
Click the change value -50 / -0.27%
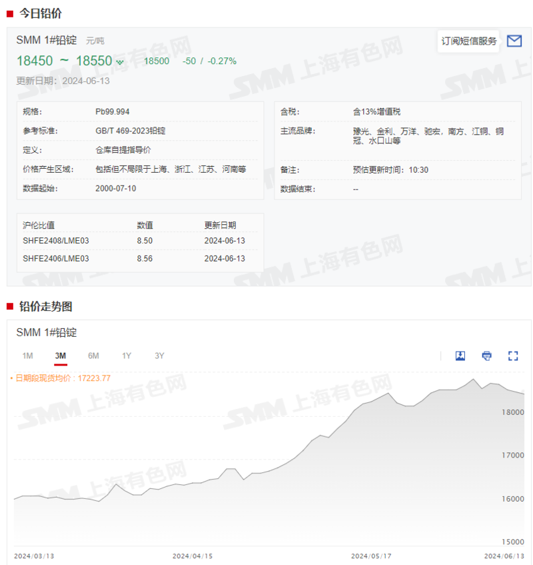[x=209, y=61]
